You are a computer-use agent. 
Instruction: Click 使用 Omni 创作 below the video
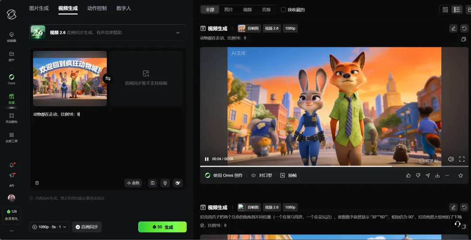tap(224, 175)
